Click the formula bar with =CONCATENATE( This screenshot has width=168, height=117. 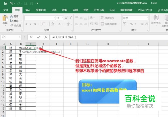click(x=109, y=37)
